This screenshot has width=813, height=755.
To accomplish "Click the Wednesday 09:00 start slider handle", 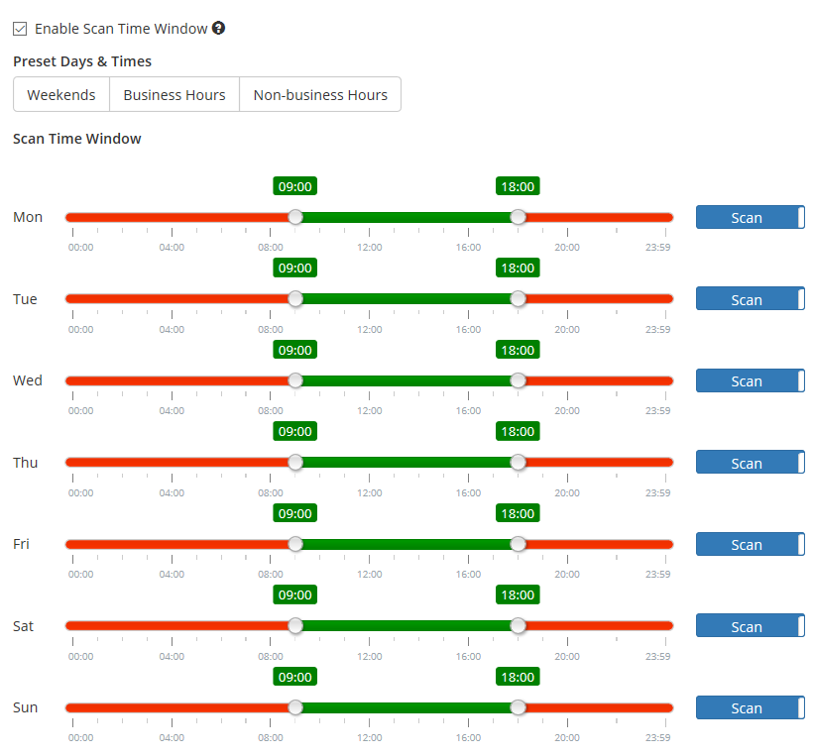I will pyautogui.click(x=295, y=380).
